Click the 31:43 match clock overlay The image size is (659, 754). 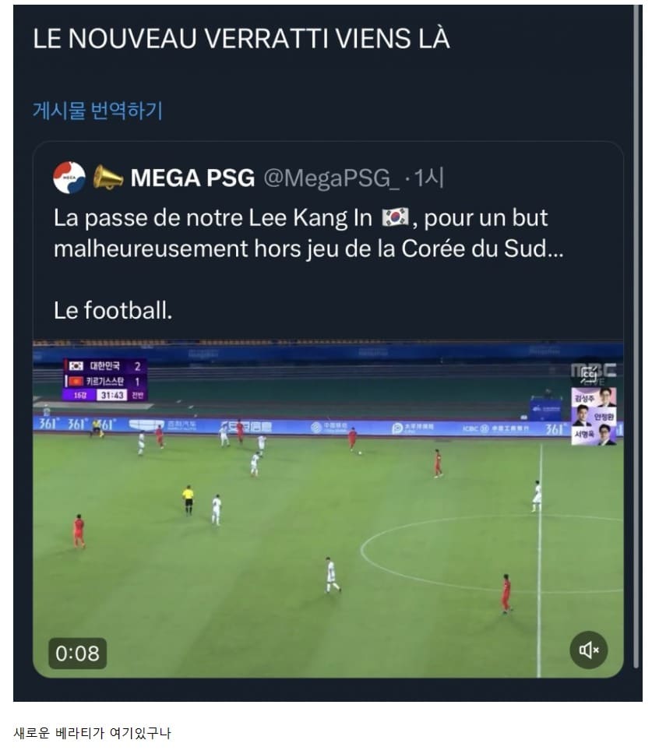[x=112, y=395]
